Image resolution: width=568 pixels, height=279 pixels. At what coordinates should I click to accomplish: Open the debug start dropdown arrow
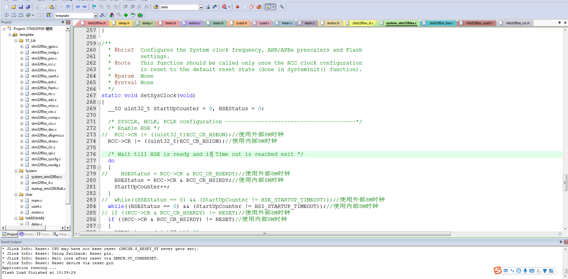(229, 7)
